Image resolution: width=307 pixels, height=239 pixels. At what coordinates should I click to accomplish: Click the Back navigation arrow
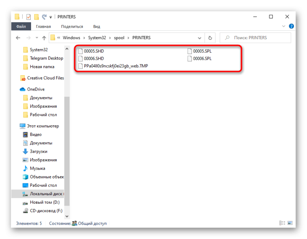click(18, 38)
